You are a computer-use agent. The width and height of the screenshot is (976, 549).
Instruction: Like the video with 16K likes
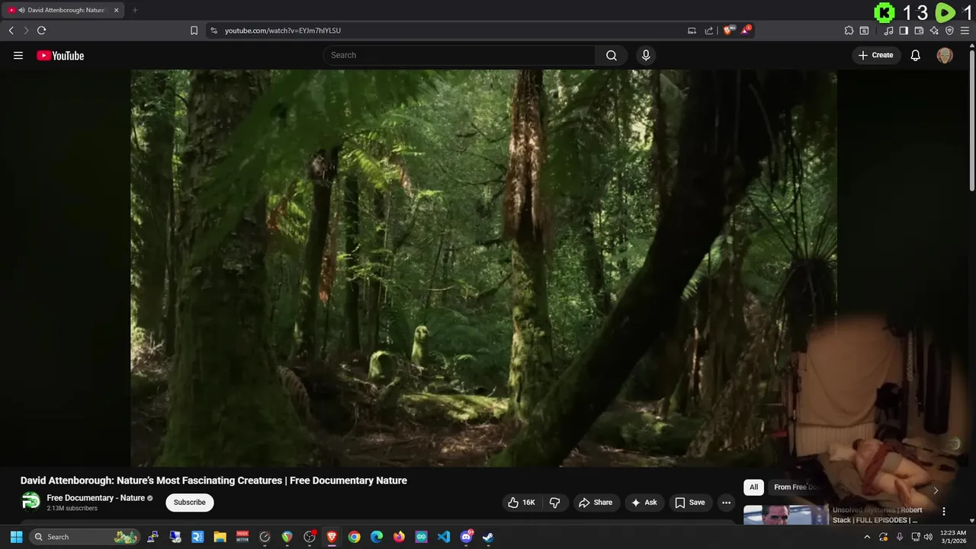522,502
